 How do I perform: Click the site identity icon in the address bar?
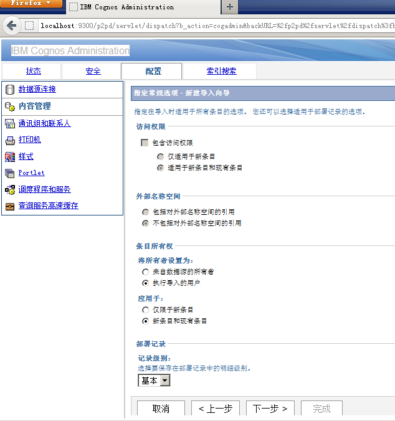[x=29, y=26]
